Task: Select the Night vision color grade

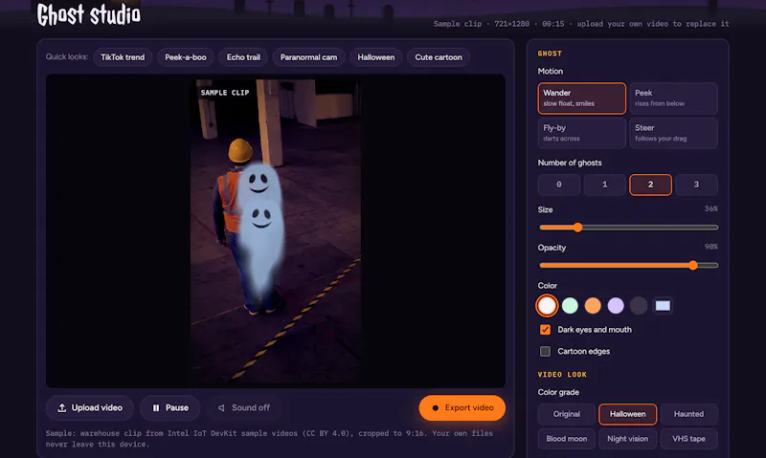Action: coord(628,439)
